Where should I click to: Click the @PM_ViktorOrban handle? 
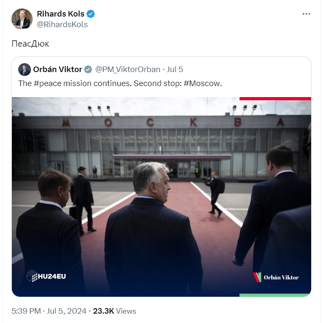(128, 70)
